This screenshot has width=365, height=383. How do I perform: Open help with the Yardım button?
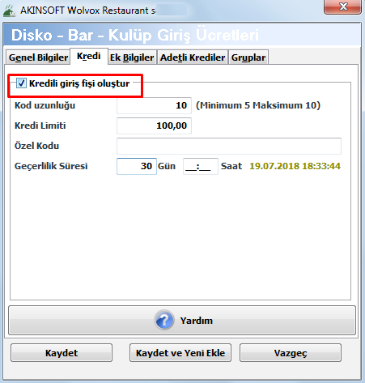pos(182,321)
